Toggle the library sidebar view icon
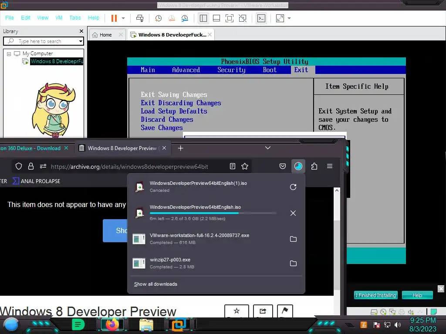The image size is (446, 334). [203, 18]
